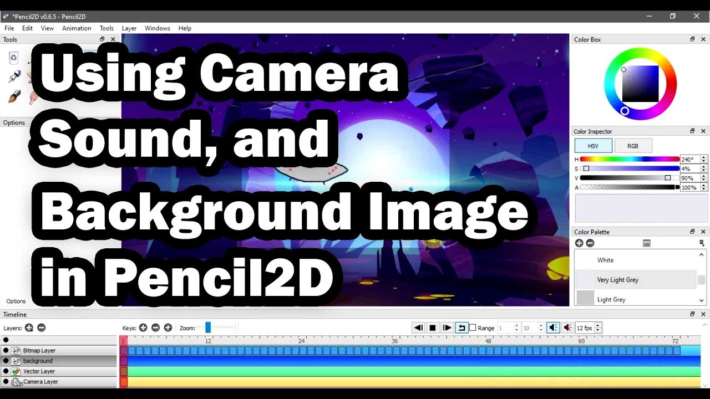Viewport: 710px width, 399px height.
Task: Click the saturation value stepper
Action: tap(704, 168)
